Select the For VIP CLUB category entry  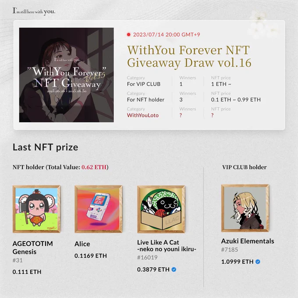144,84
